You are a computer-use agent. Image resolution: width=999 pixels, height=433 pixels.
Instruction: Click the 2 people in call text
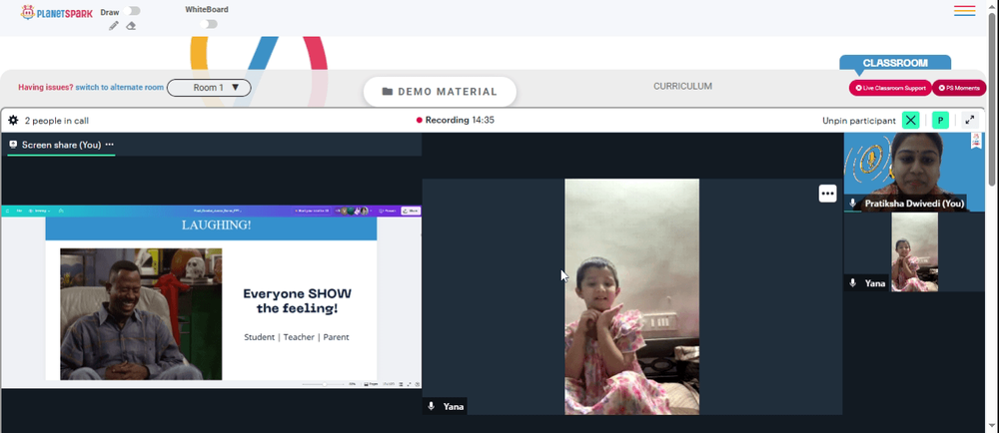(57, 121)
